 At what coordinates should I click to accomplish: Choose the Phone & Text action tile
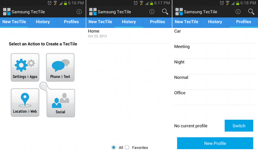pos(60,67)
